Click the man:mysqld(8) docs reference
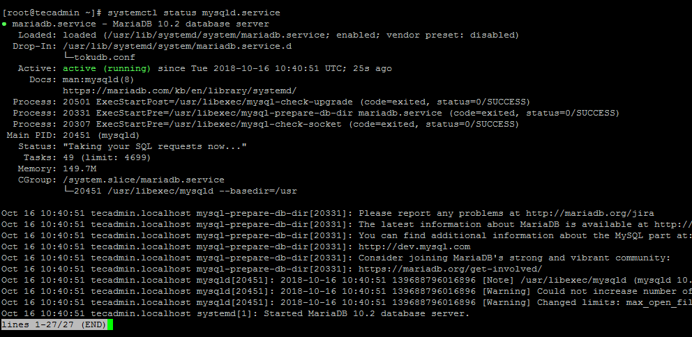This screenshot has width=692, height=337. click(98, 80)
